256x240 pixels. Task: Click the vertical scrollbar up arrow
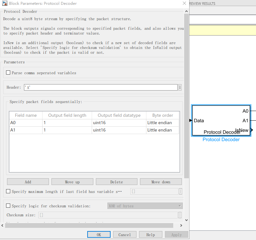pyautogui.click(x=186, y=11)
